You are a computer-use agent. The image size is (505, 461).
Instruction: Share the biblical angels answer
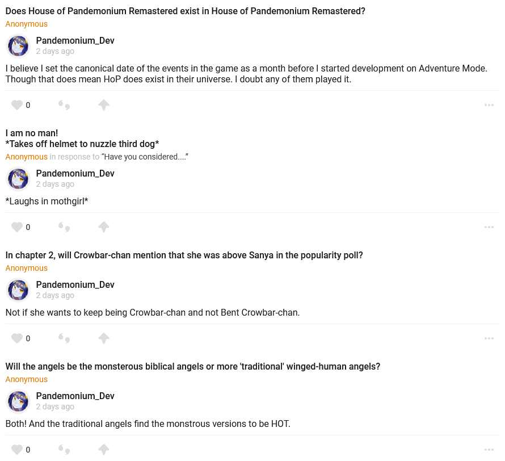(103, 450)
